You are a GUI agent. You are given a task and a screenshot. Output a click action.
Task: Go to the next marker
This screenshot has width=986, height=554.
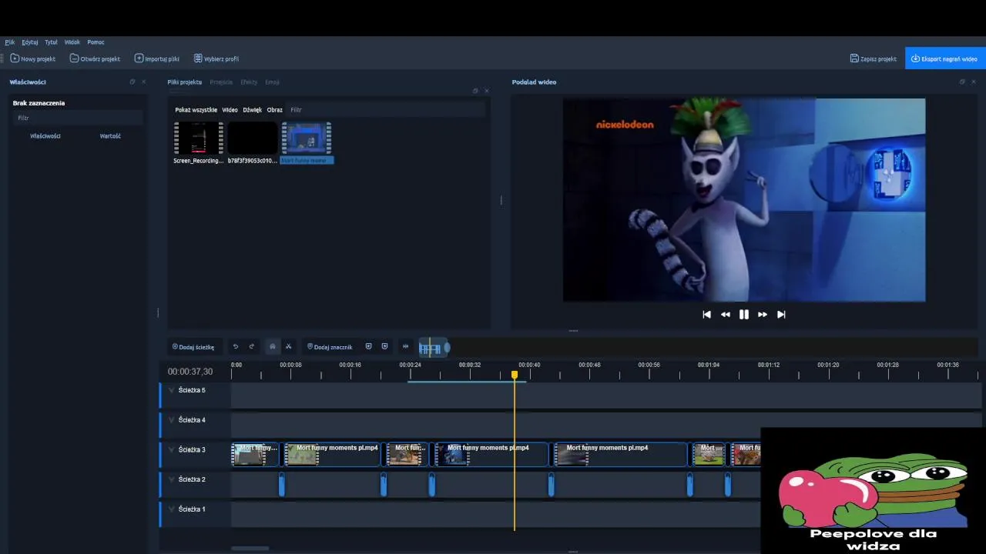384,347
